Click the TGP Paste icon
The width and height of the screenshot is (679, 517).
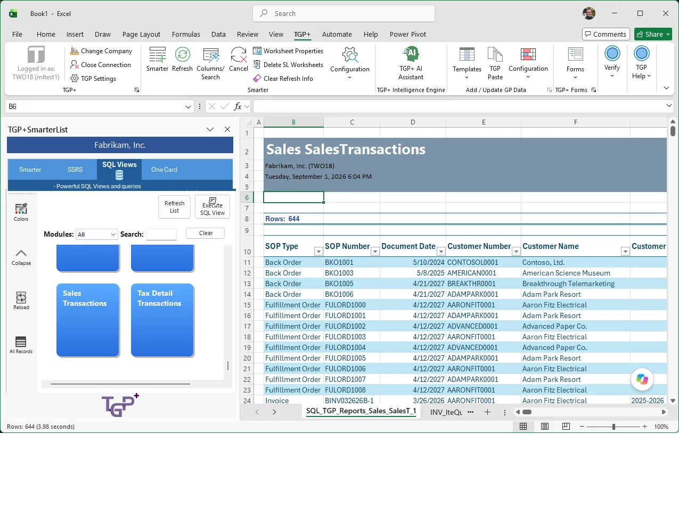coord(495,54)
